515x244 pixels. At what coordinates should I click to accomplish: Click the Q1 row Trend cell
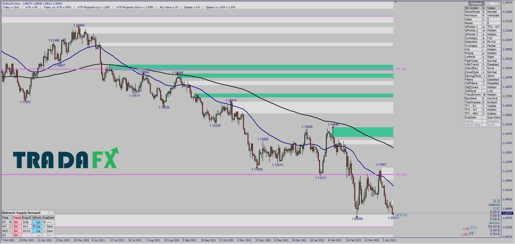tap(17, 235)
